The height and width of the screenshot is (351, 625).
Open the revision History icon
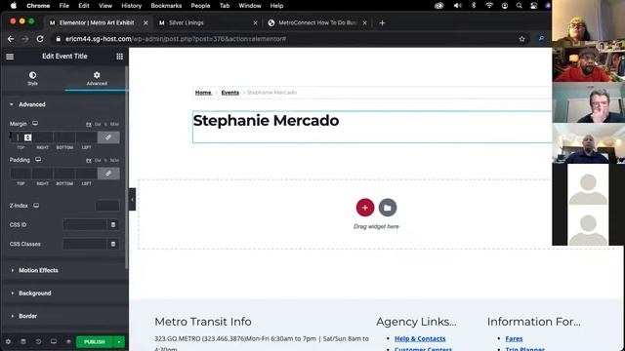(38, 341)
